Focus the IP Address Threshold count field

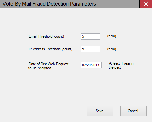coord(91,49)
